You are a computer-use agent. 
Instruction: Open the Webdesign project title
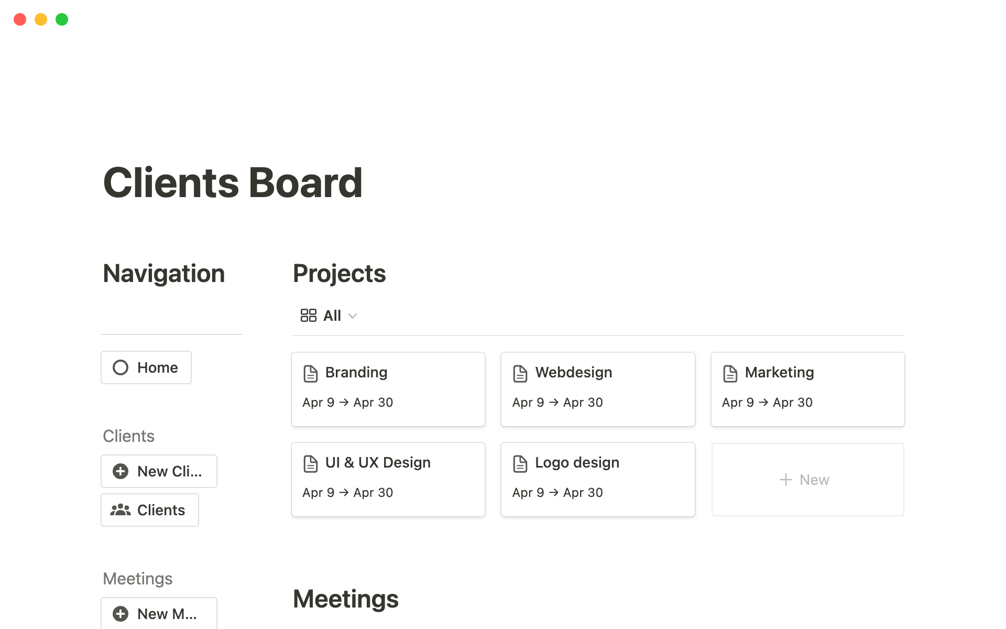573,373
